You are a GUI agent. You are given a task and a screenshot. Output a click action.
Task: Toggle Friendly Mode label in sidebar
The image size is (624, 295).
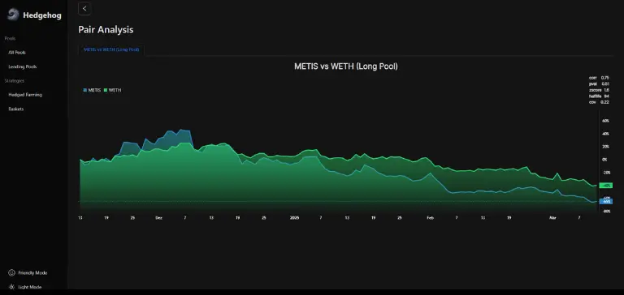pyautogui.click(x=32, y=273)
